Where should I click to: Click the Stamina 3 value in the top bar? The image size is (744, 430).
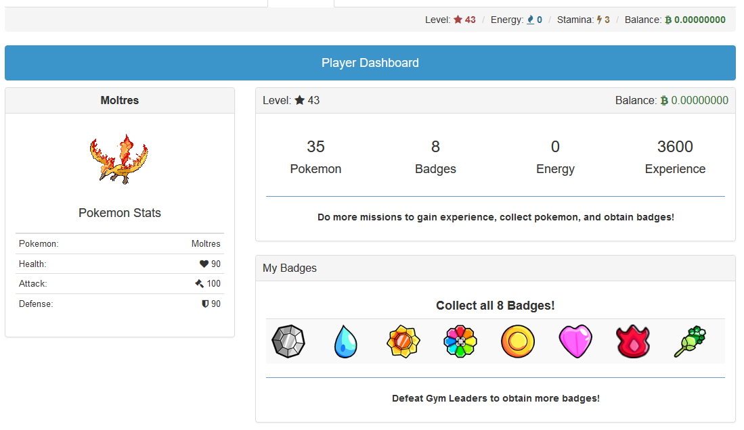coord(607,20)
